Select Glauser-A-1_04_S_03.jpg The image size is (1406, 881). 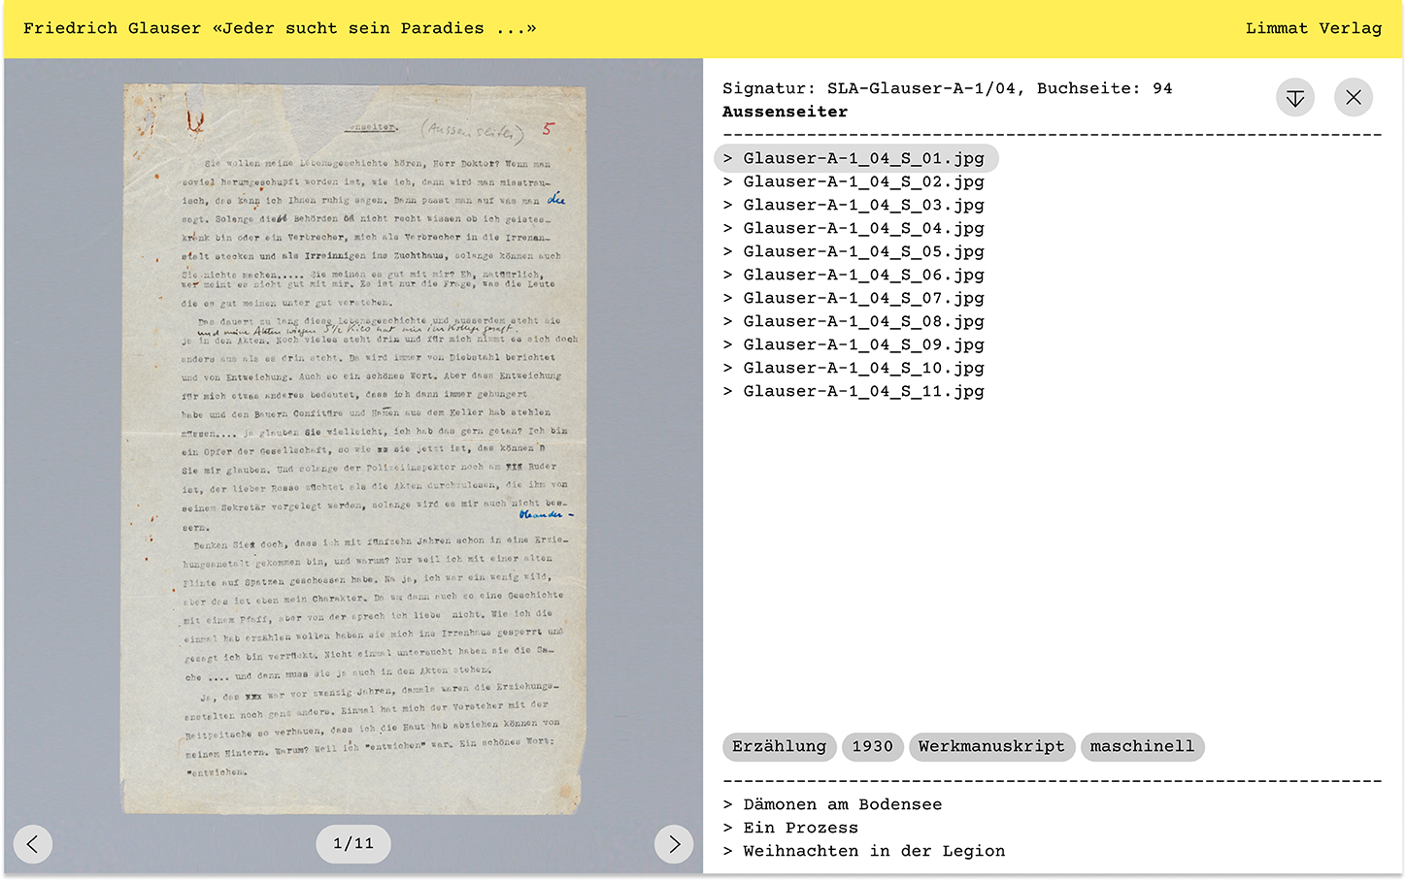point(862,205)
